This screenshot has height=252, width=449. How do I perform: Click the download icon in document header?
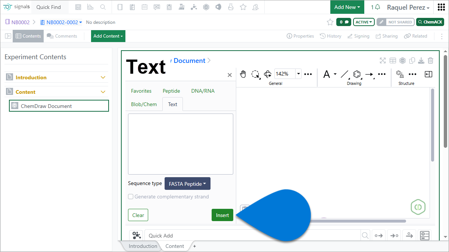421,61
